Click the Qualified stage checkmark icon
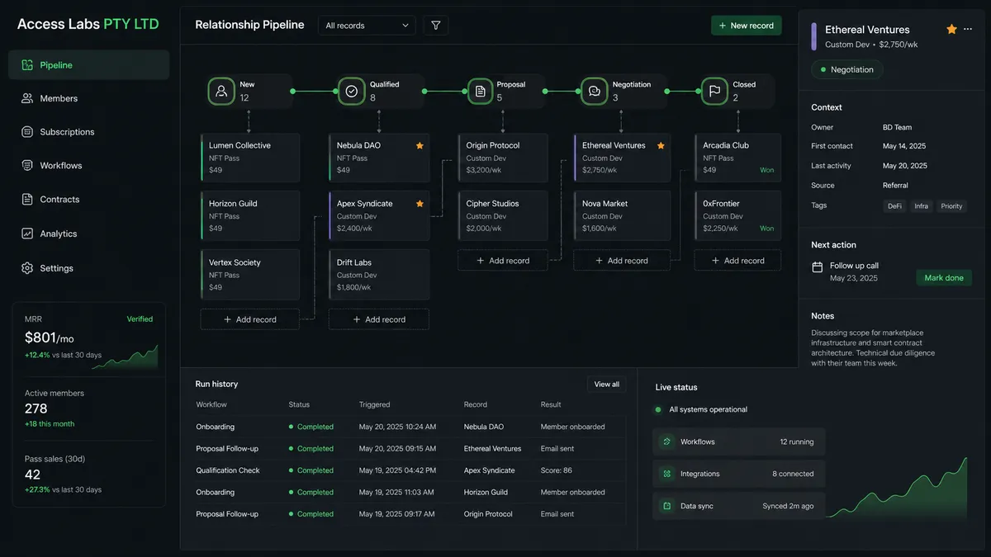Screen dimensions: 991x557 point(351,91)
